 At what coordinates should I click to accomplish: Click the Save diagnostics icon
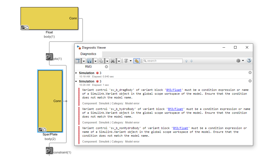(x=90, y=61)
